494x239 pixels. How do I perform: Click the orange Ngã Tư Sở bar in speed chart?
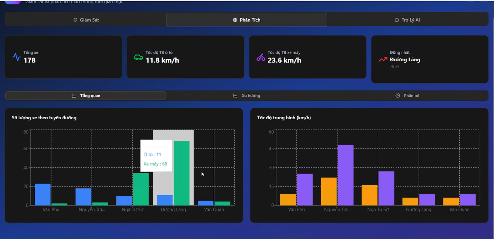tap(370, 195)
